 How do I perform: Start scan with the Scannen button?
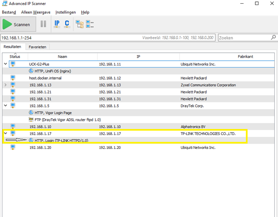coord(18,24)
